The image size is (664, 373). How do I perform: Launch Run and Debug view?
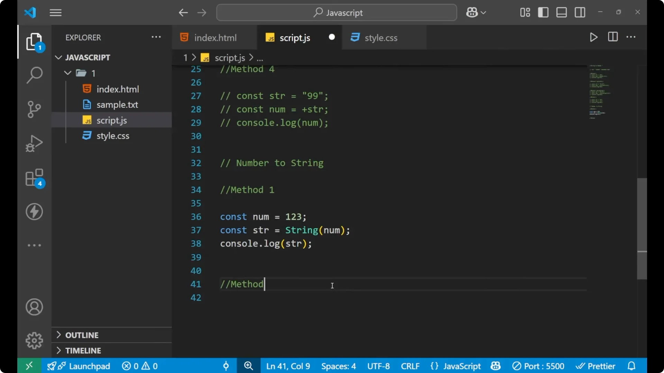click(34, 143)
